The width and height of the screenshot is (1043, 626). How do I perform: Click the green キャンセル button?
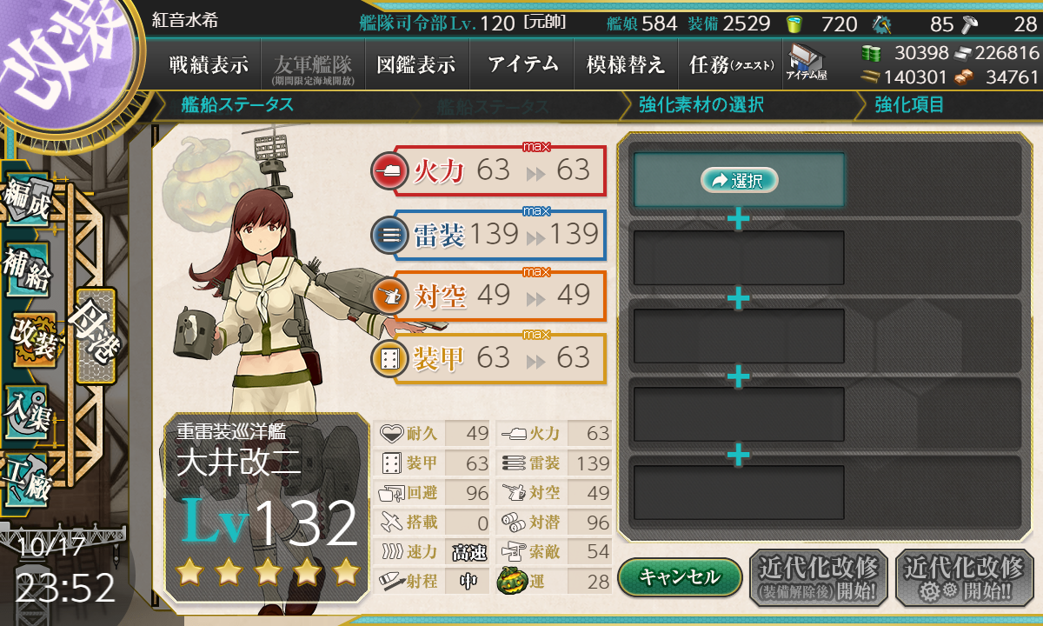(680, 576)
